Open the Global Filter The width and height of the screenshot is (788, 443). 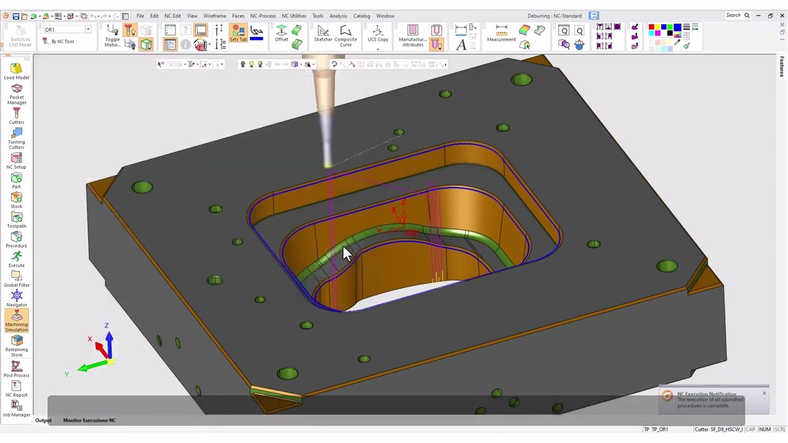[17, 279]
